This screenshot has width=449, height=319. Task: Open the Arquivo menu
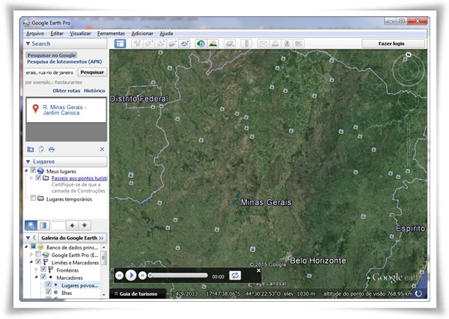click(x=35, y=34)
